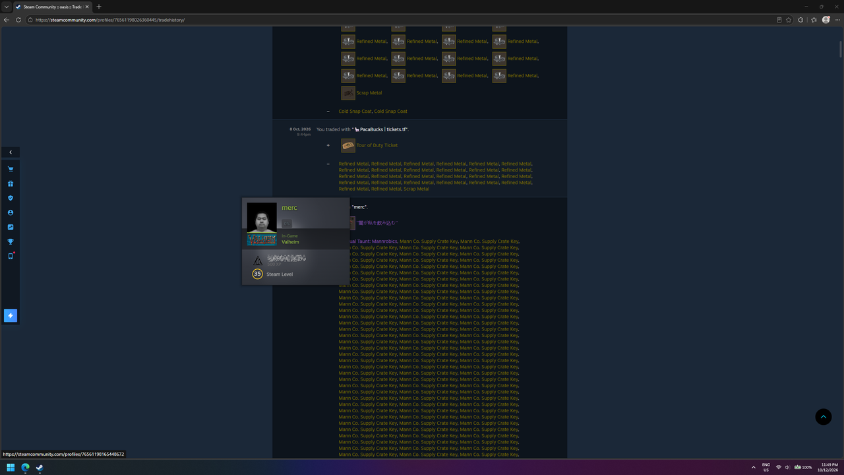Open browser profile avatar
This screenshot has height=475, width=844.
tap(826, 20)
